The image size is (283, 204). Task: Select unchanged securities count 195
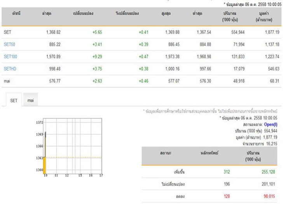coord(227,184)
